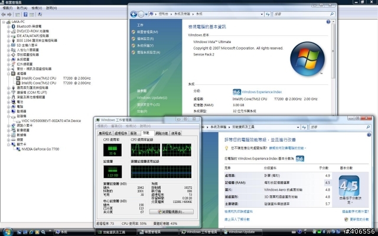The image size is (378, 236).
Task: Expand the Bluetooth radios node
Action: pos(8,27)
